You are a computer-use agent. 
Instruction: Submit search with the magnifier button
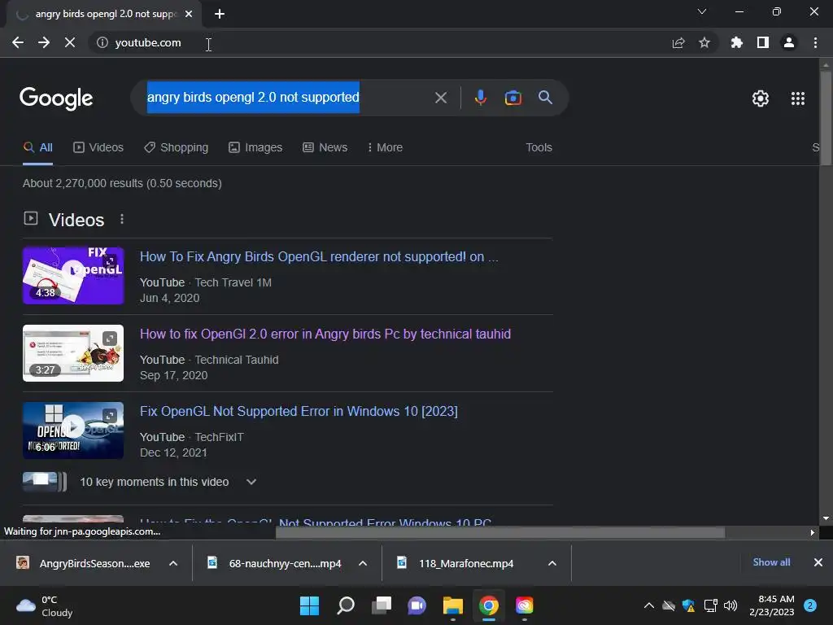[545, 98]
